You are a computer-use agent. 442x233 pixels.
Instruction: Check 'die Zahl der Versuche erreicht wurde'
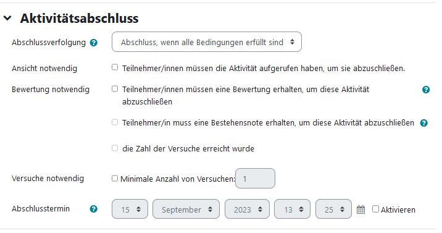115,148
